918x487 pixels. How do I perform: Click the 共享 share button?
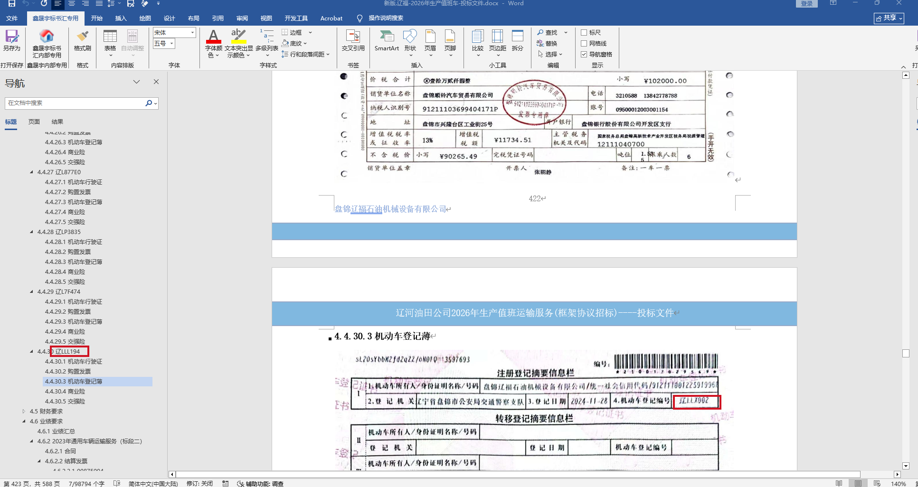889,18
